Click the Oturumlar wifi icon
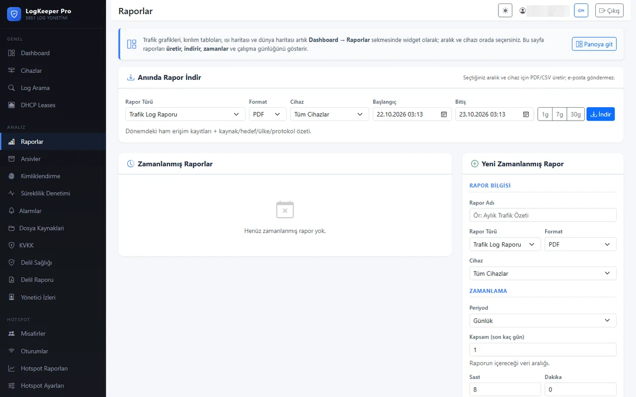This screenshot has height=397, width=636. (x=11, y=351)
